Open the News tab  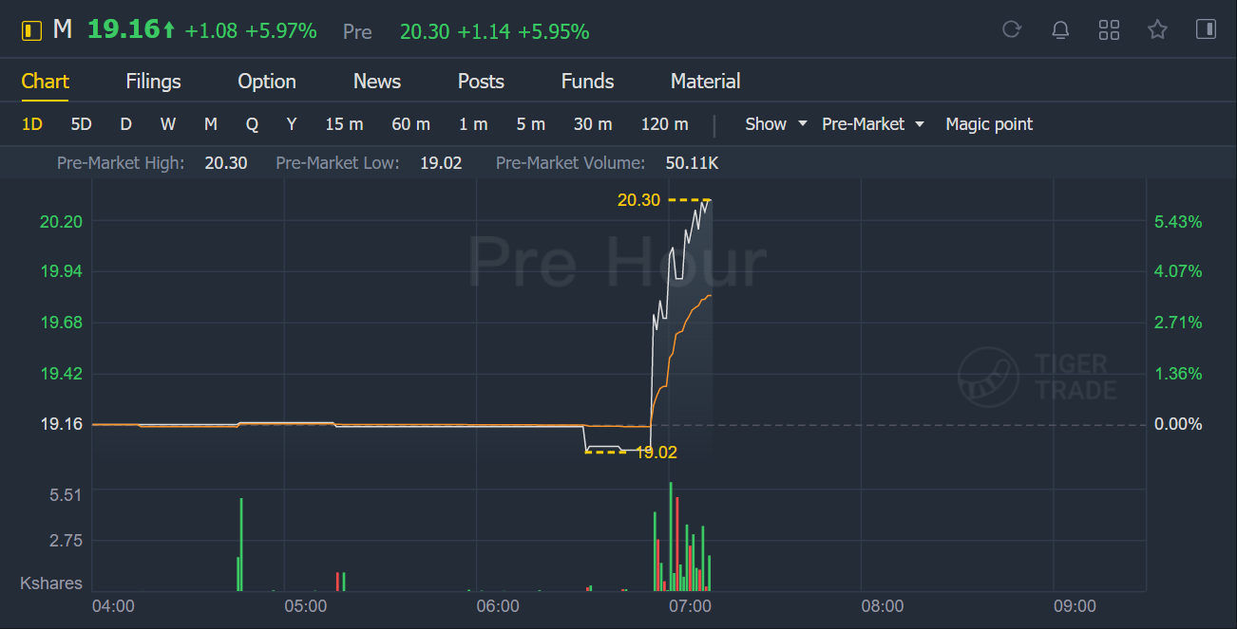pos(377,82)
